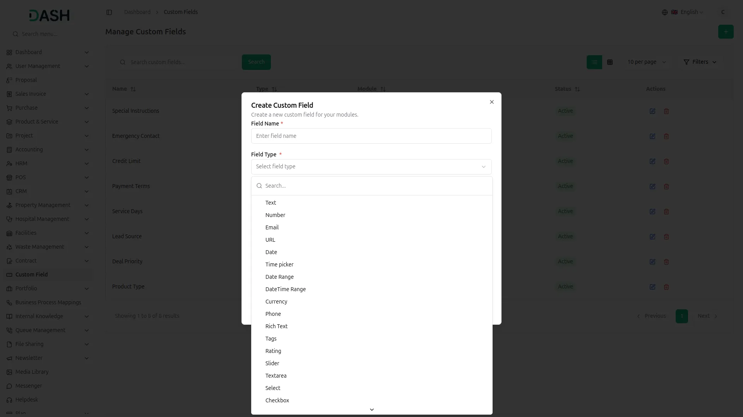Toggle sorting on the Status column
Image resolution: width=743 pixels, height=417 pixels.
[x=577, y=89]
